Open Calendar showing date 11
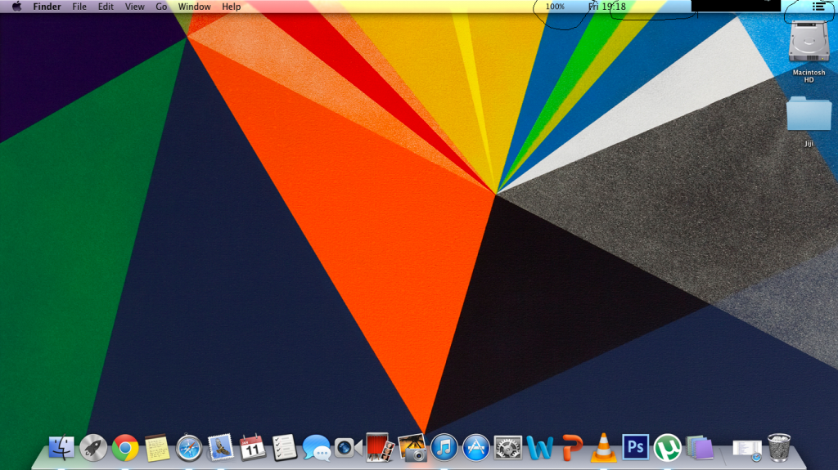The width and height of the screenshot is (838, 470). click(x=253, y=448)
